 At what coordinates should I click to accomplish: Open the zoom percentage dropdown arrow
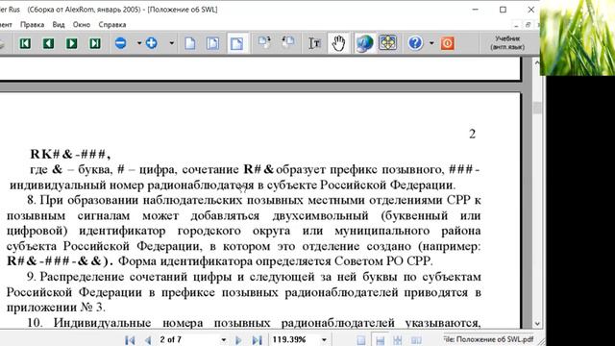pos(324,340)
